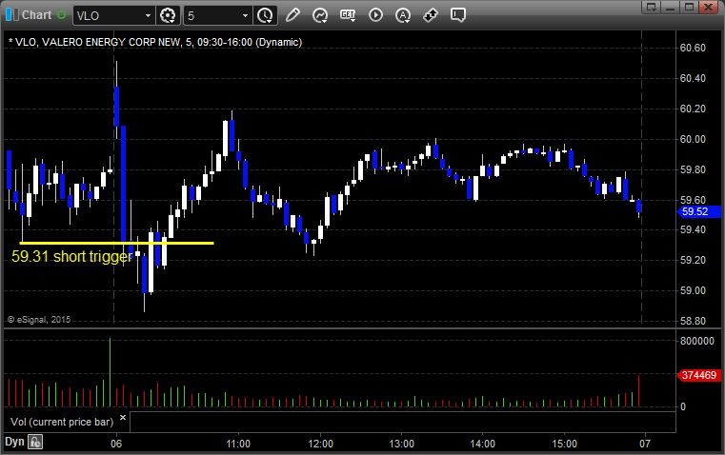
Task: Select the 59.31 short trigger annotation
Action: click(x=72, y=256)
